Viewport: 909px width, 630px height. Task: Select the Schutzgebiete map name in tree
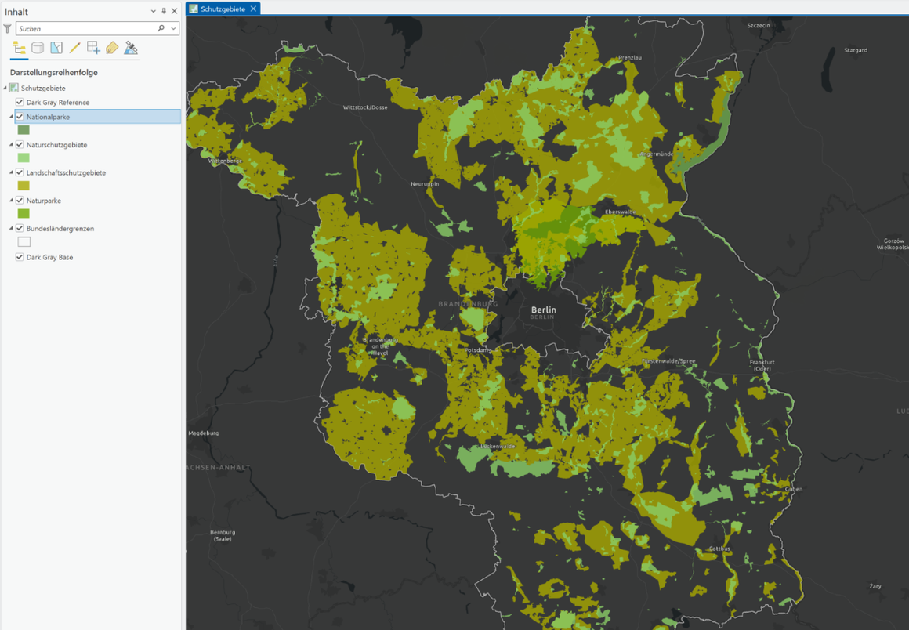click(43, 88)
